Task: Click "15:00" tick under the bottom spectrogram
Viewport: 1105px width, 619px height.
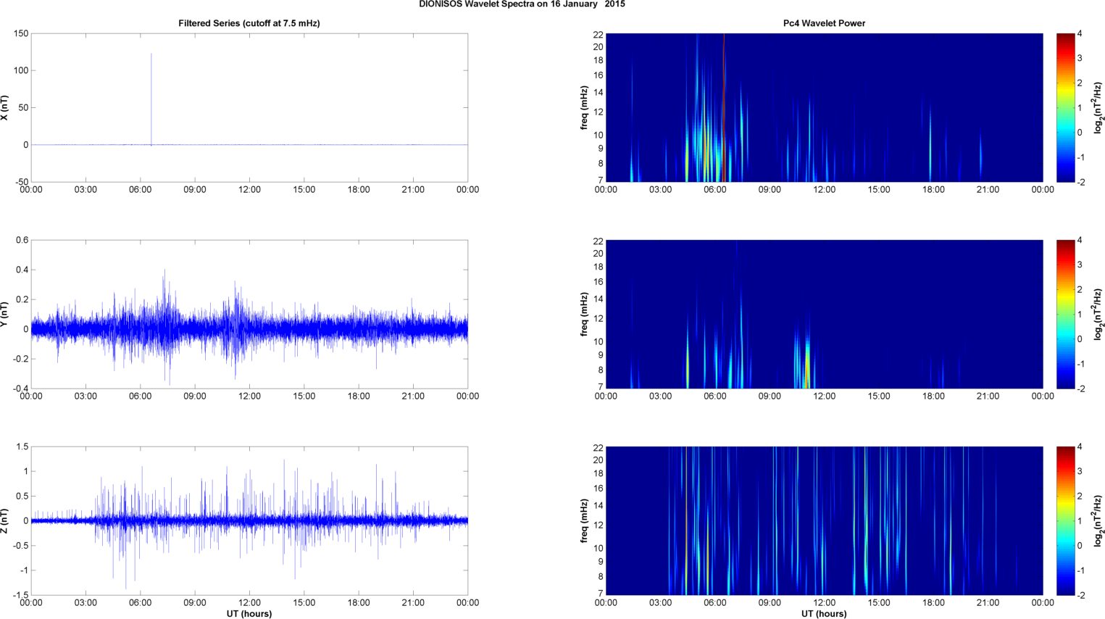Action: tap(879, 603)
